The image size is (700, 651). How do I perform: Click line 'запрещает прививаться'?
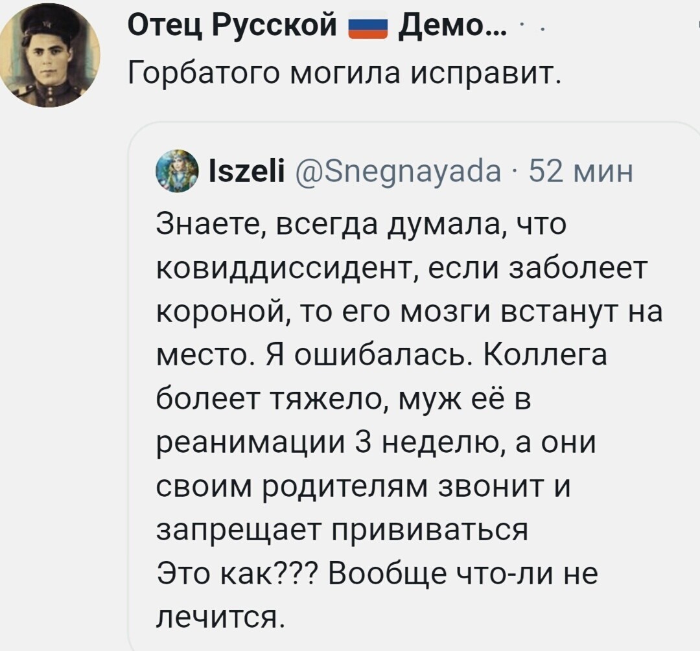click(342, 530)
